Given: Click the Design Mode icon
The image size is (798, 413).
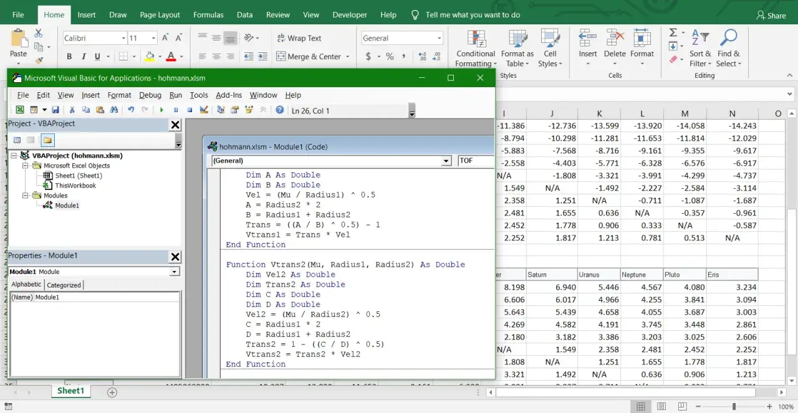Looking at the screenshot, I should click(x=204, y=110).
